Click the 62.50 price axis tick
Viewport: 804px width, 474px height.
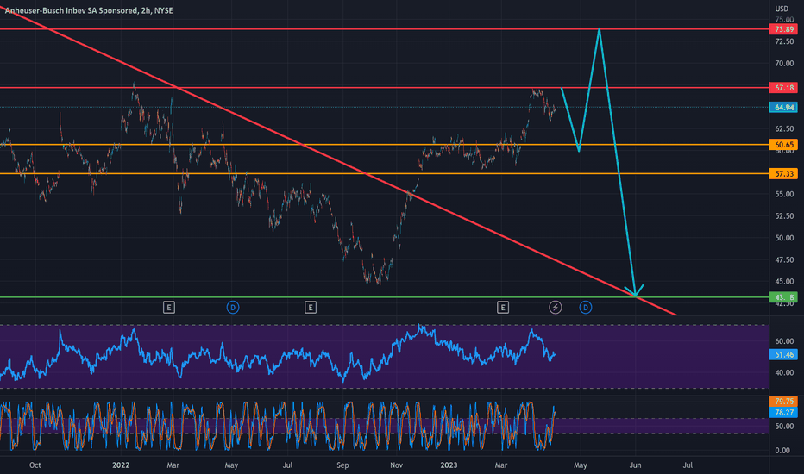point(784,128)
